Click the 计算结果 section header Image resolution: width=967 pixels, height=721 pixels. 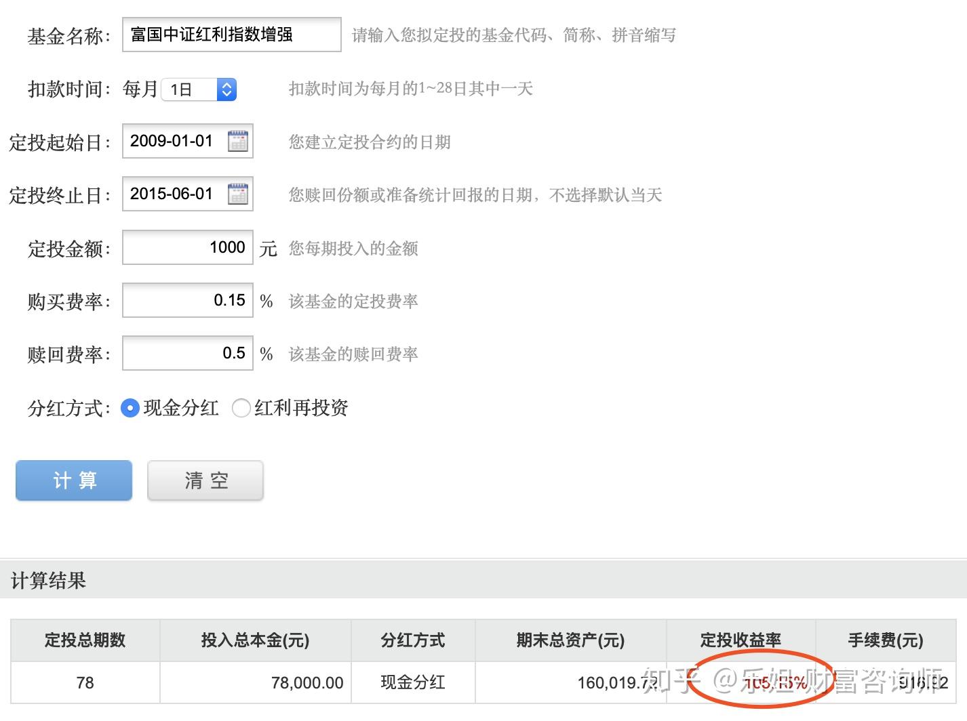(47, 581)
